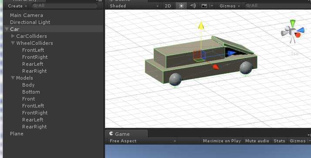
Task: Open the Hierarchy Create dropdown
Action: point(17,6)
